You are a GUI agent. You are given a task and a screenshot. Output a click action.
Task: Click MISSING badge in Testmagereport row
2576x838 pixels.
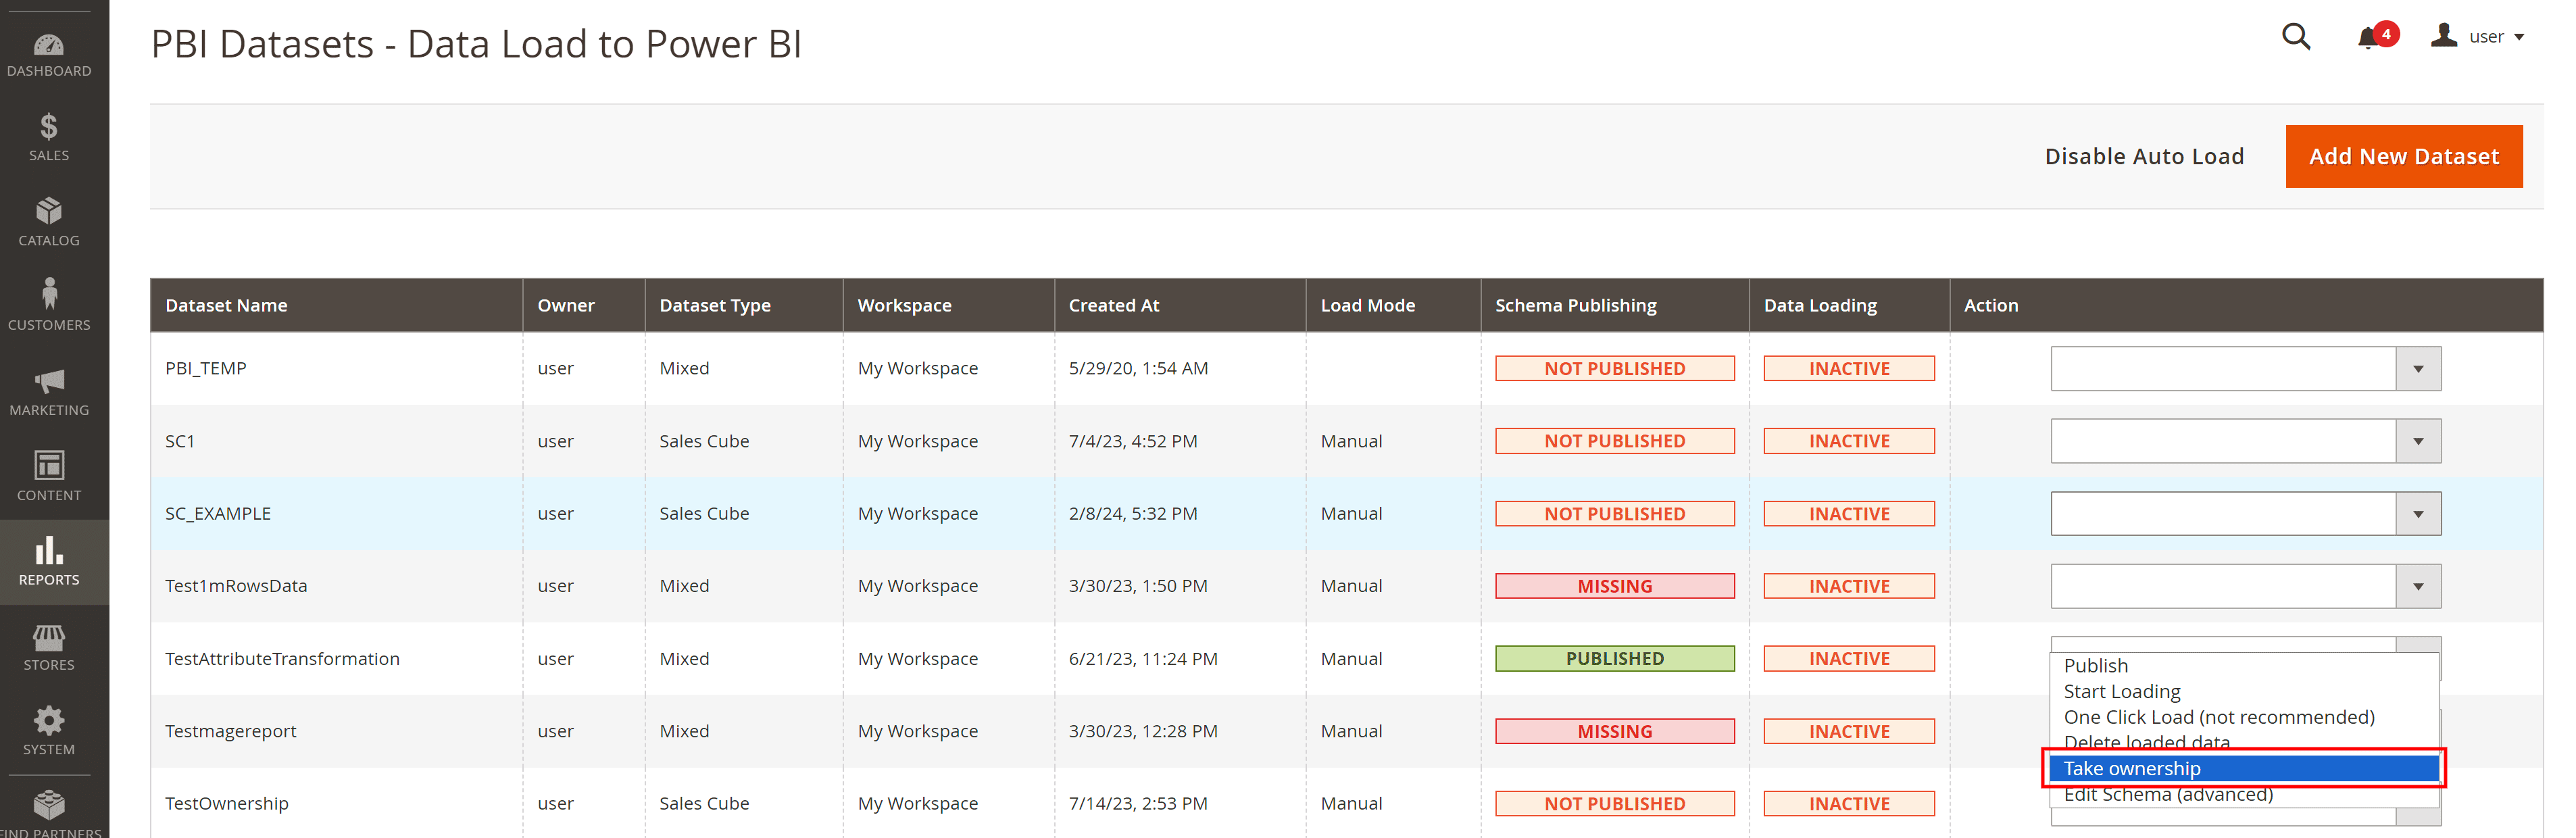click(1615, 732)
